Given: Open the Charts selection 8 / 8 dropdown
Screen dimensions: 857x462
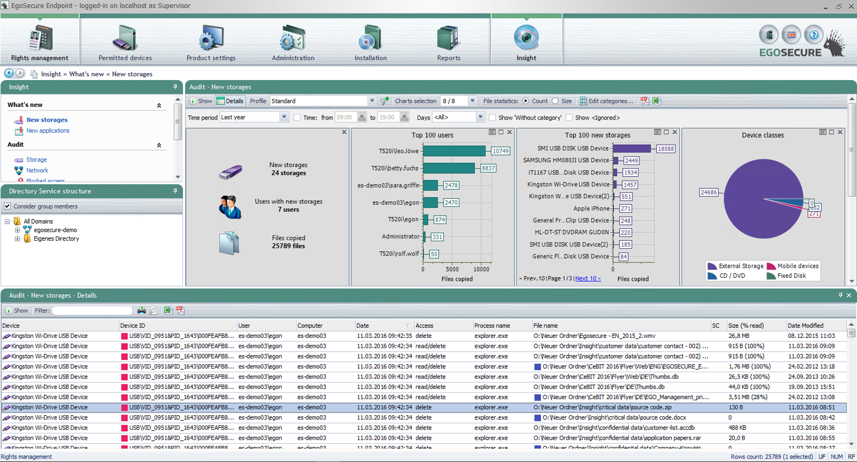Looking at the screenshot, I should click(x=472, y=101).
